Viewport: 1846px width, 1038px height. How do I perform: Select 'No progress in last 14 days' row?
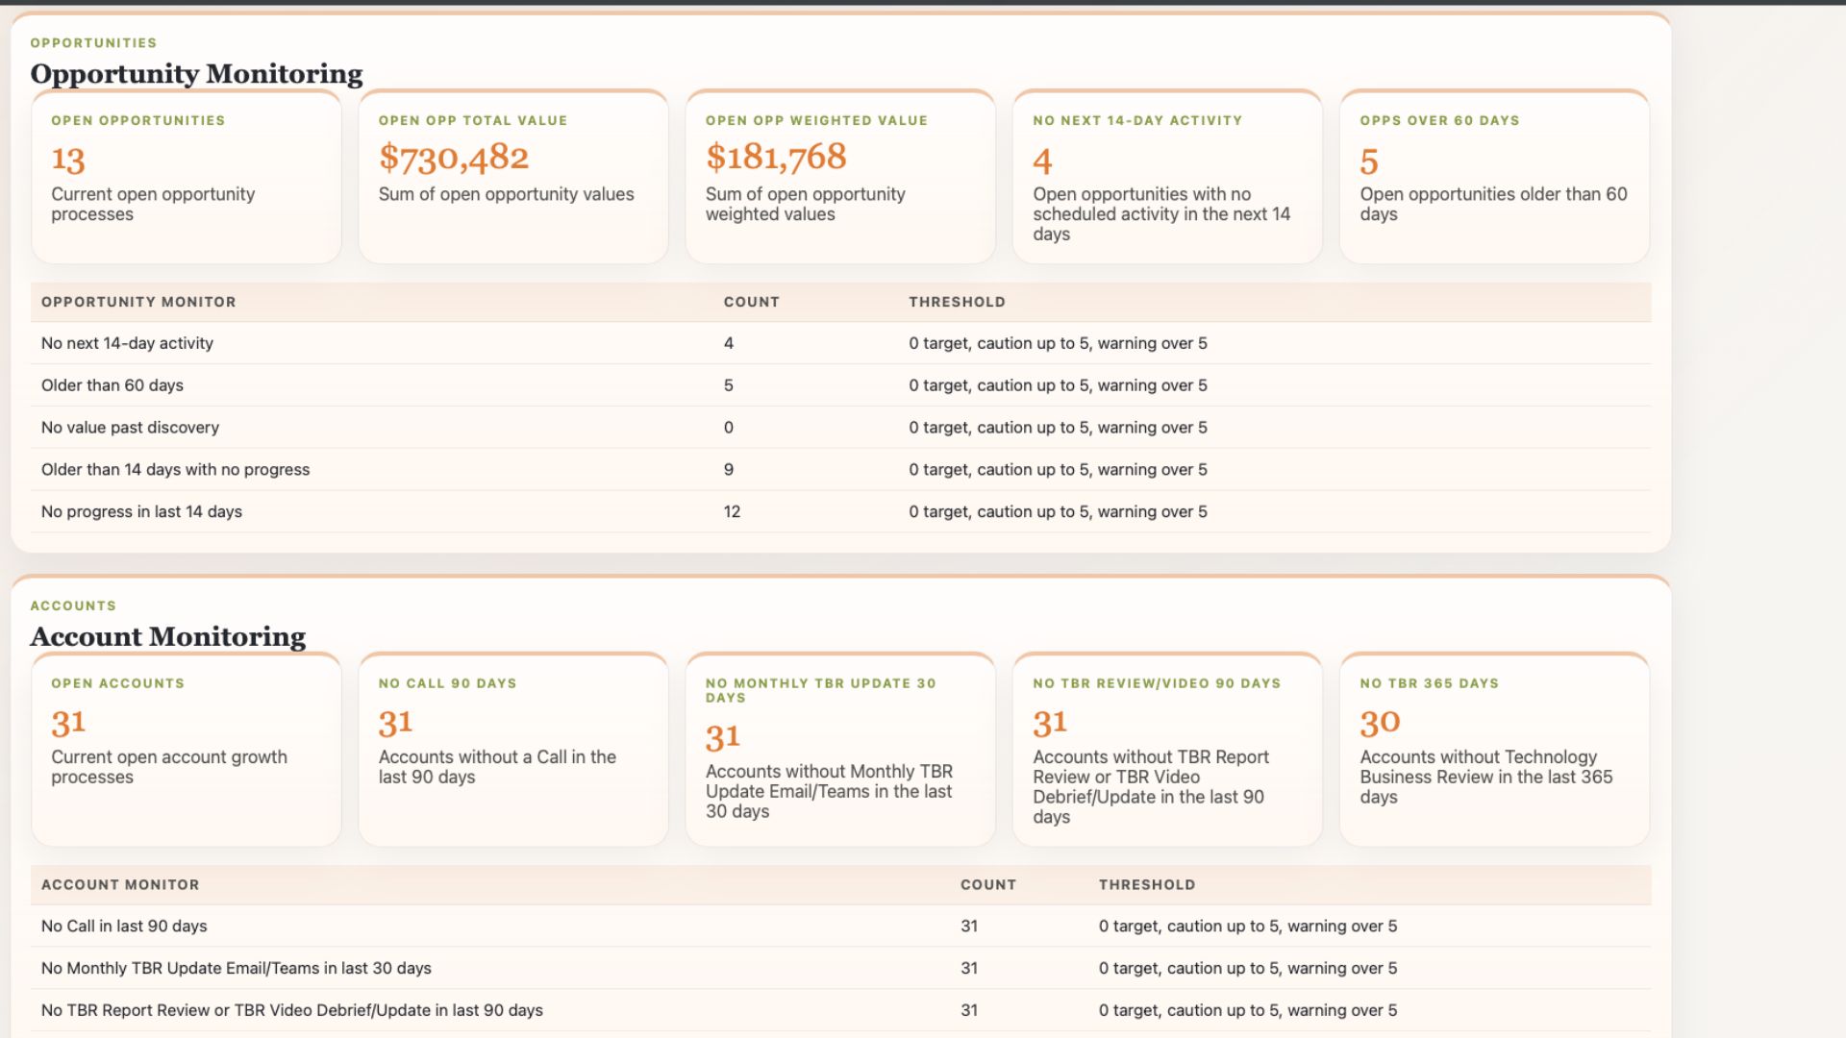coord(840,512)
